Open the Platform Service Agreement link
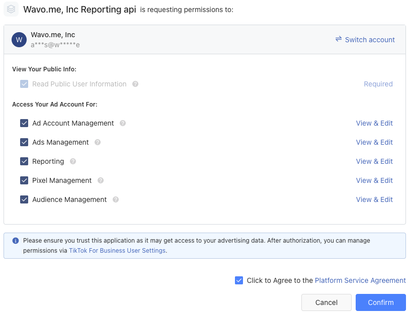This screenshot has width=408, height=313. pos(360,280)
